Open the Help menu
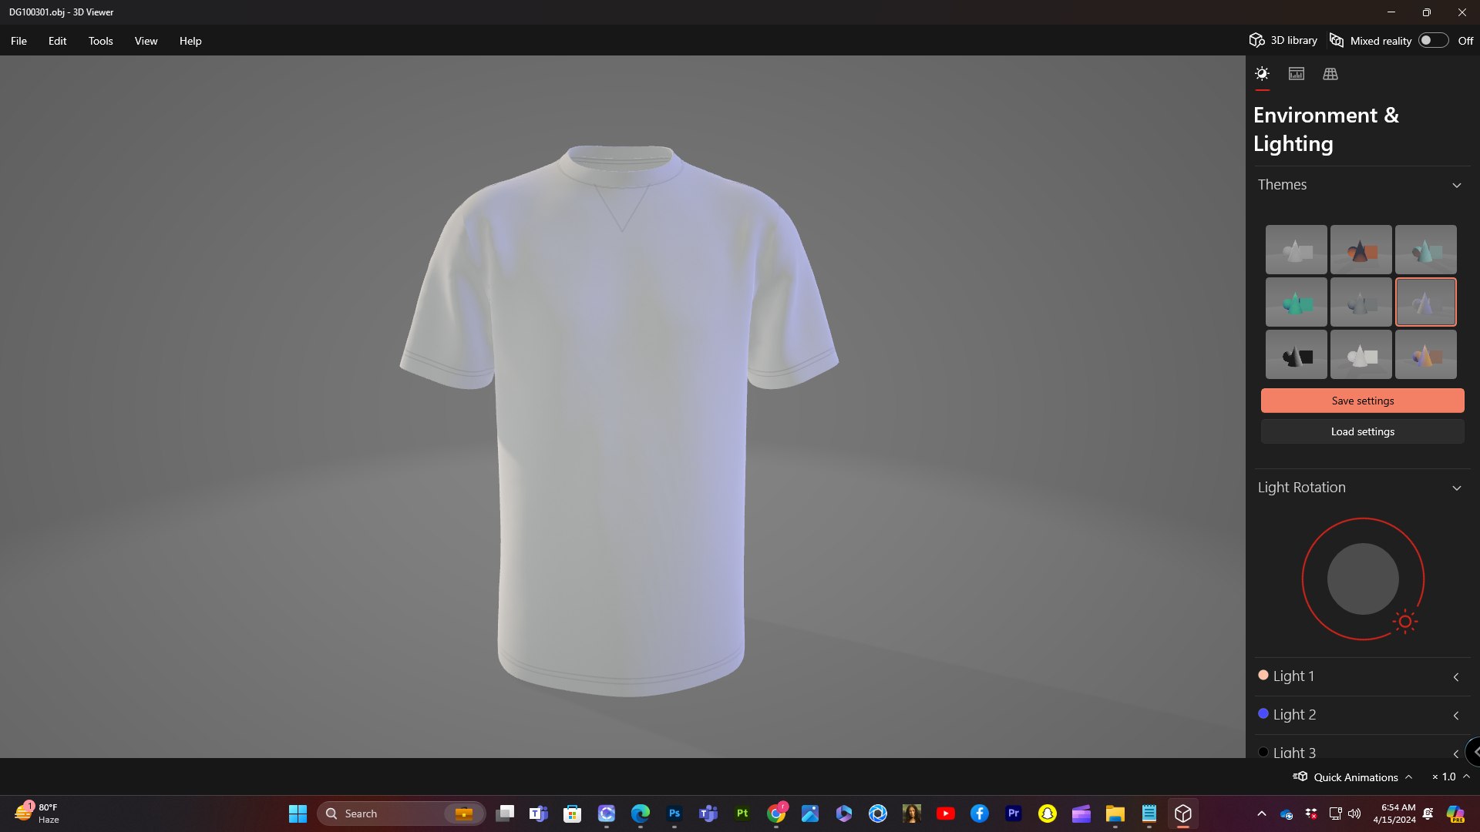This screenshot has height=832, width=1480. pos(190,41)
